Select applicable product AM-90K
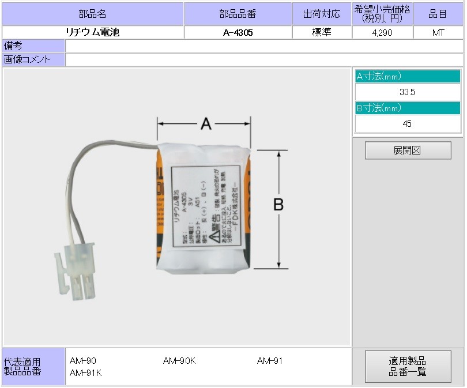The width and height of the screenshot is (467, 388). pyautogui.click(x=179, y=361)
